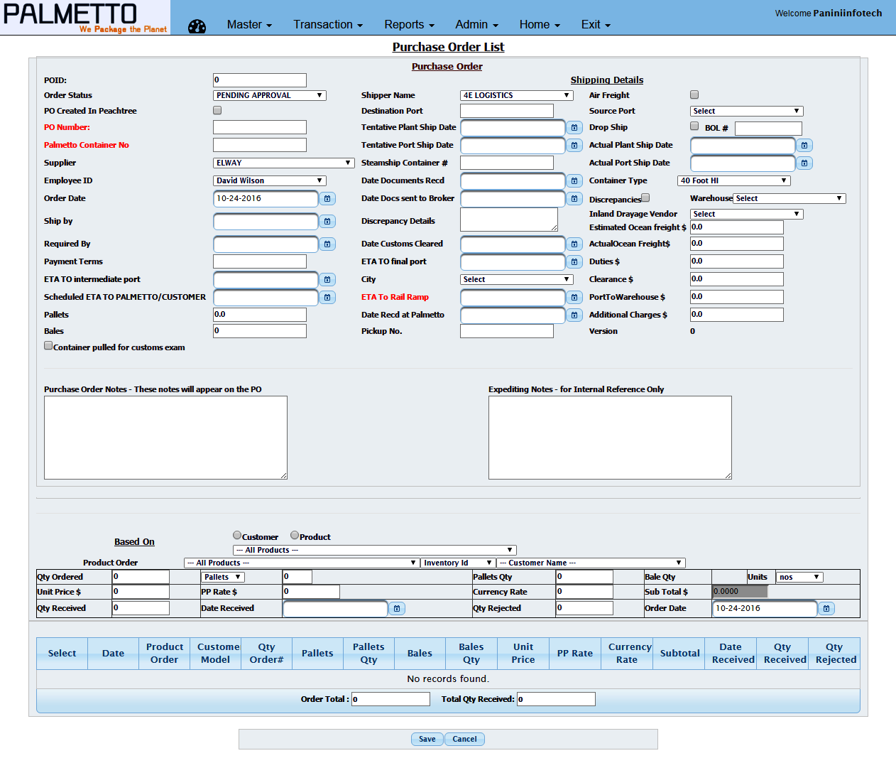
Task: Click into Purchase Order Notes textarea
Action: (x=165, y=438)
